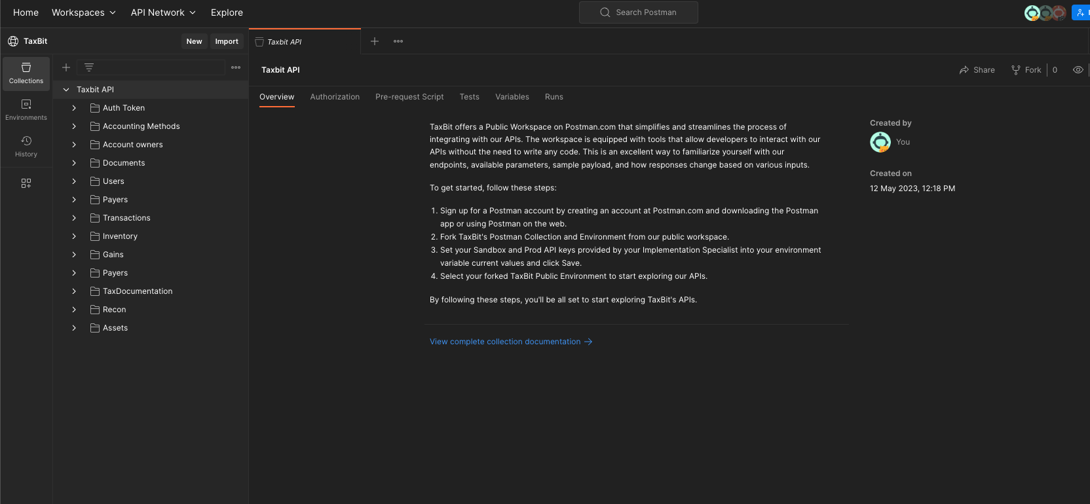Viewport: 1090px width, 504px height.
Task: Click the Assets folder icon
Action: (95, 328)
